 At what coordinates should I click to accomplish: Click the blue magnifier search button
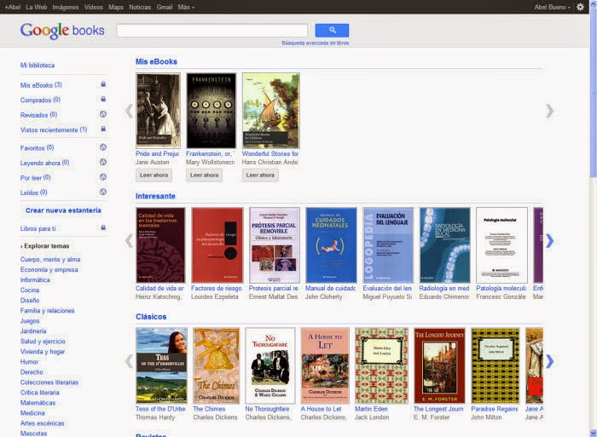point(332,30)
